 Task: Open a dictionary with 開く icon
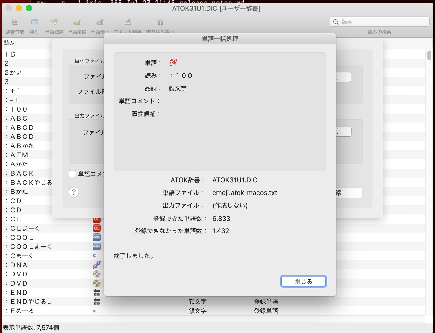click(34, 22)
